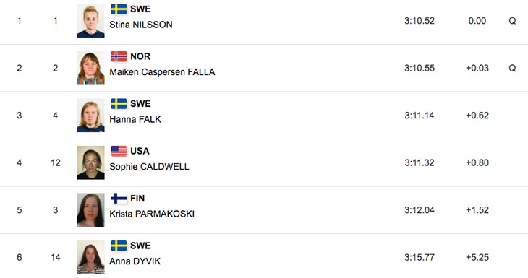
Task: Open Sophie CALDWELL's athlete photo
Action: 91,162
